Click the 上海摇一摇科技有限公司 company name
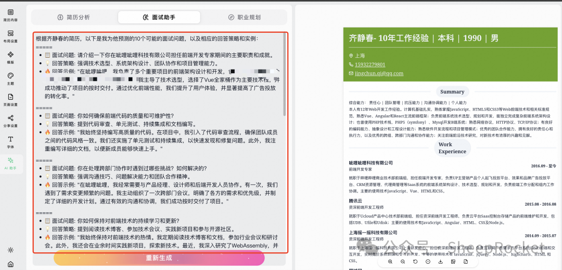The width and height of the screenshot is (562, 270). click(373, 233)
